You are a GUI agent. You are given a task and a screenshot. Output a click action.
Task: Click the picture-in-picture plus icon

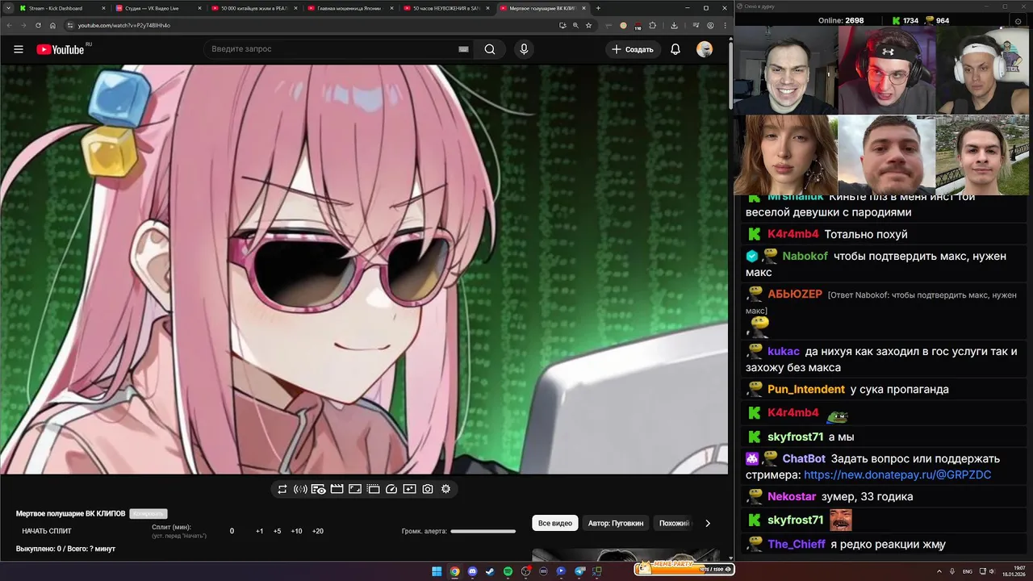[x=409, y=489]
